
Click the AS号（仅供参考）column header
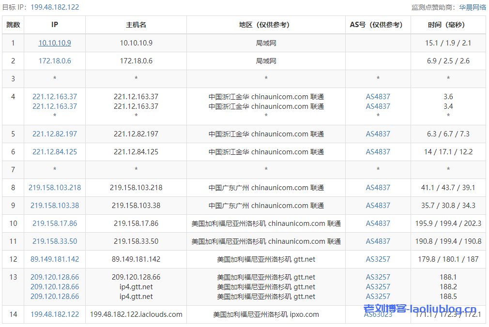coord(378,25)
